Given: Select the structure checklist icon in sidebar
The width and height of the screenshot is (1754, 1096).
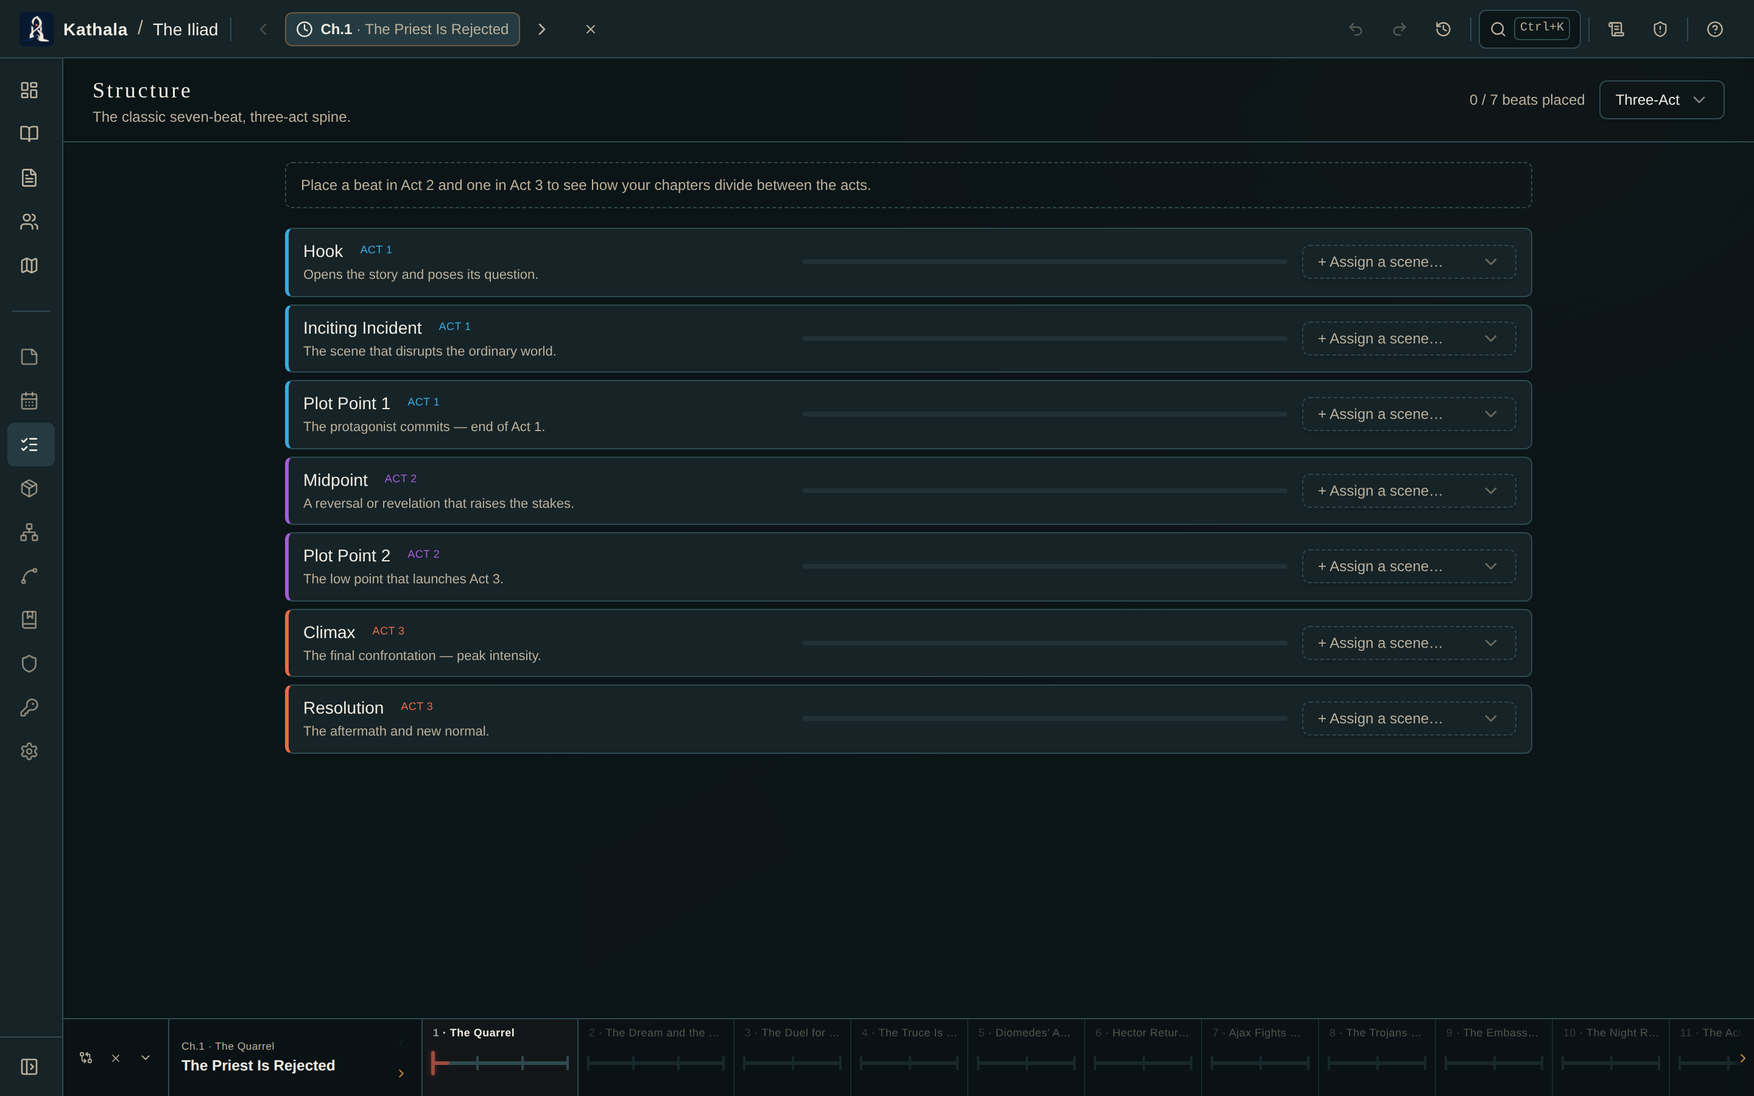Looking at the screenshot, I should pos(30,444).
